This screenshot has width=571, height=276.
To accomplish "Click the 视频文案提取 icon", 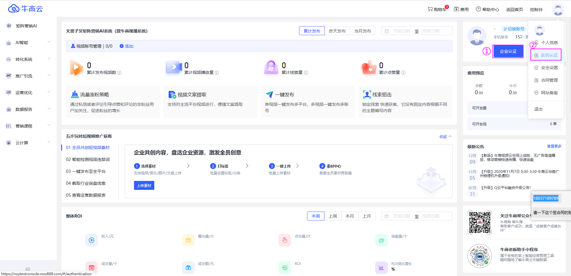I will click(x=172, y=94).
